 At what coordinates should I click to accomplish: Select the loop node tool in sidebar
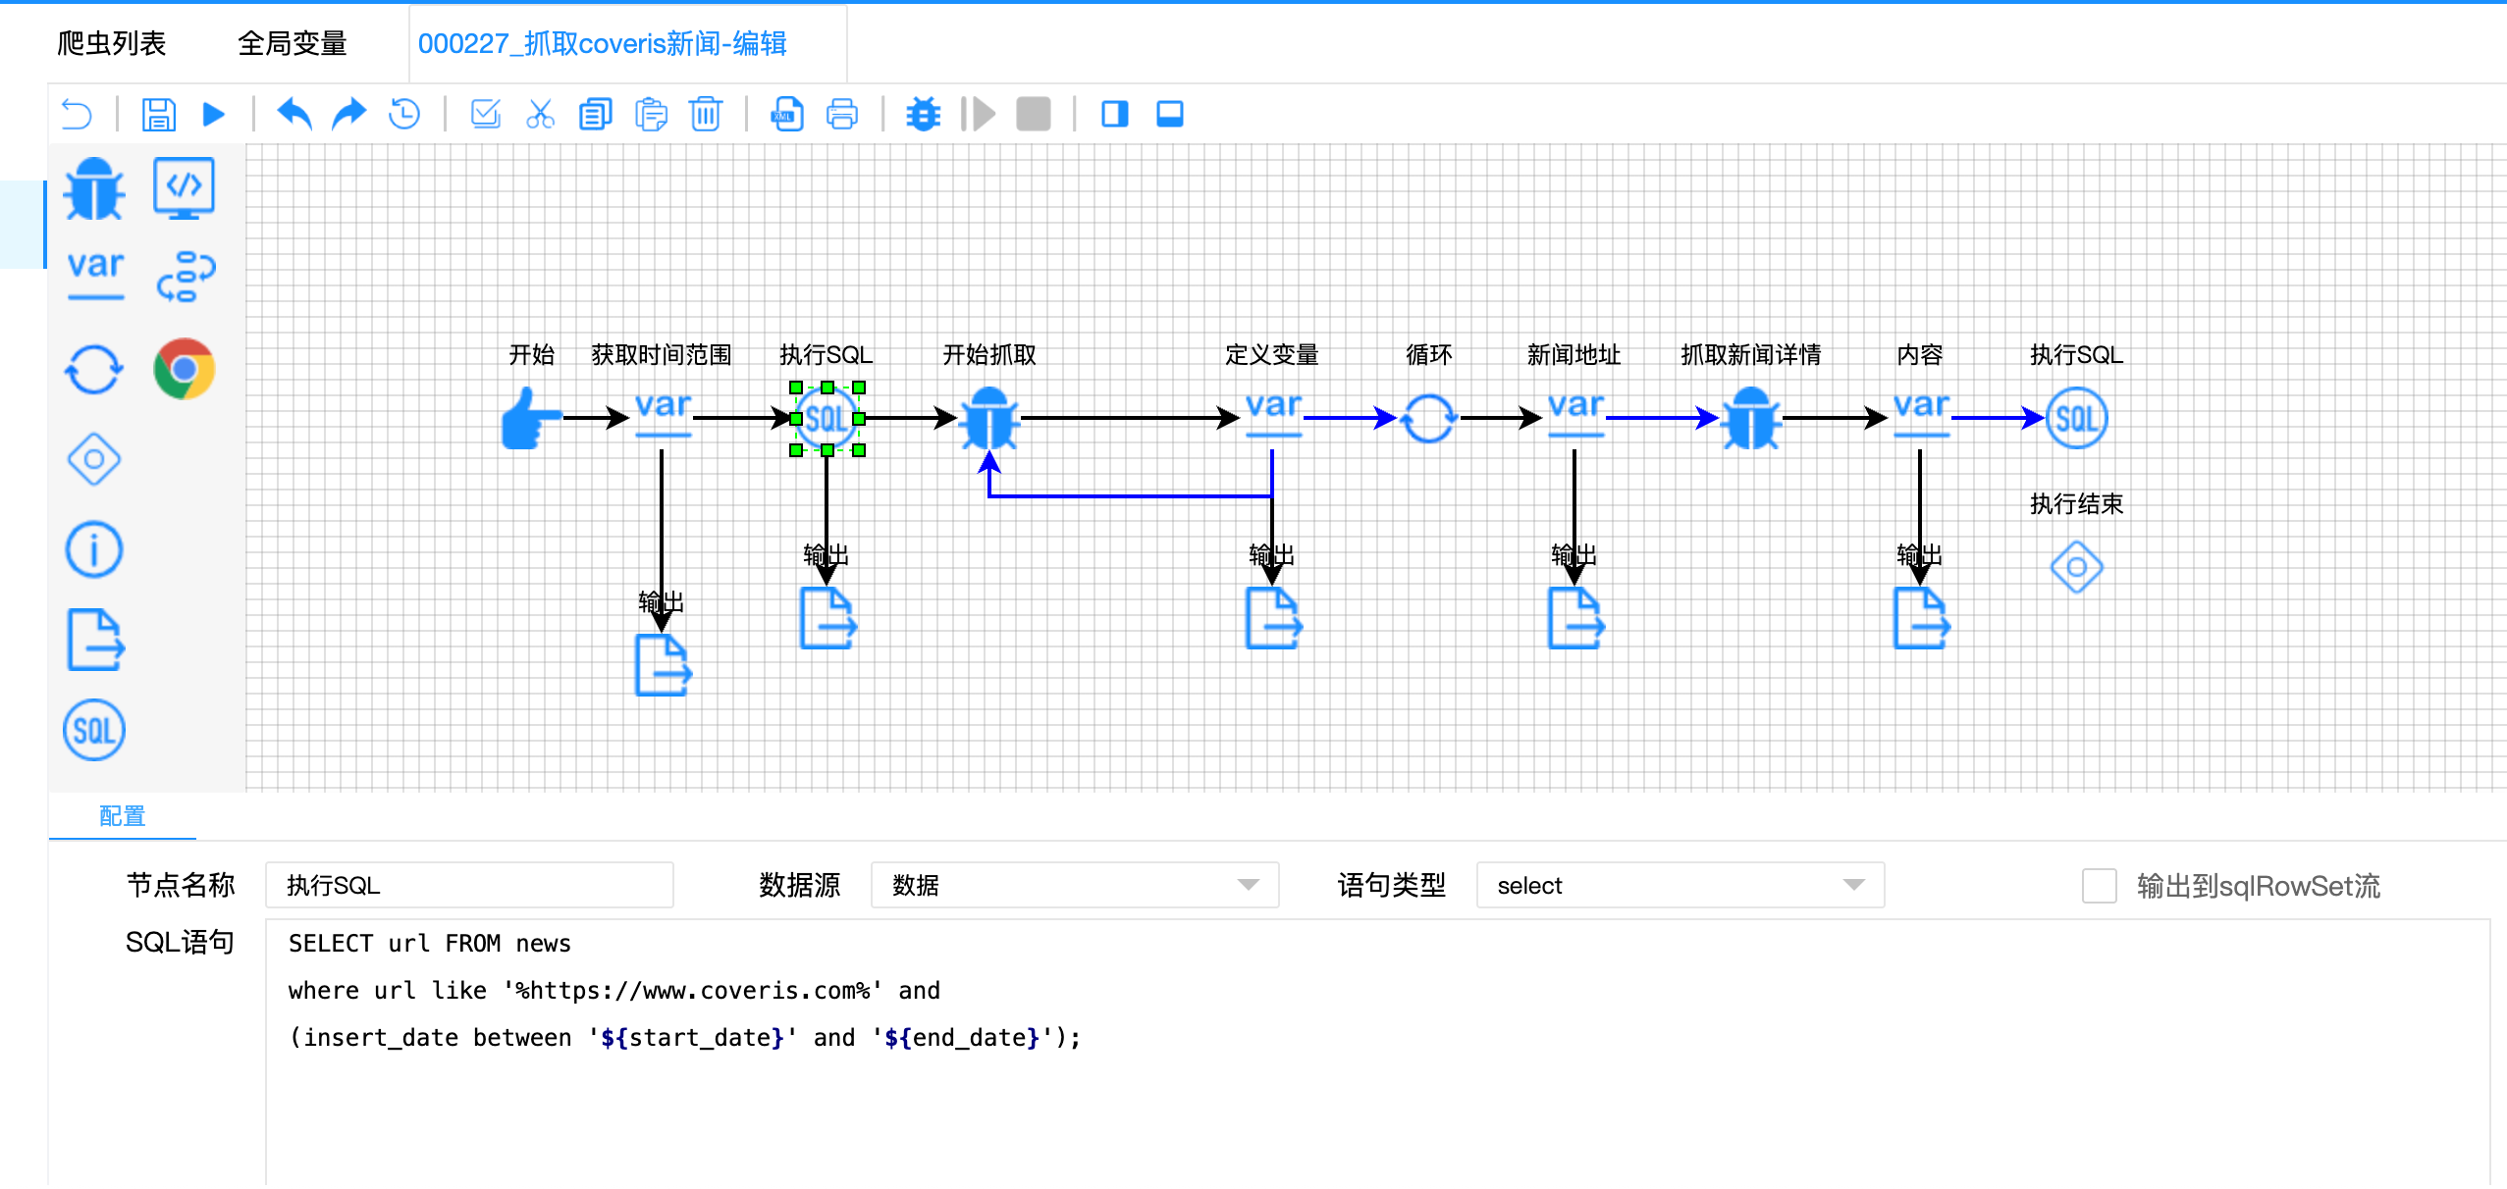coord(93,370)
